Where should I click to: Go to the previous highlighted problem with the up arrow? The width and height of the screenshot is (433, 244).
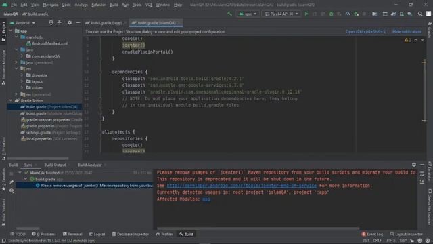click(x=416, y=40)
